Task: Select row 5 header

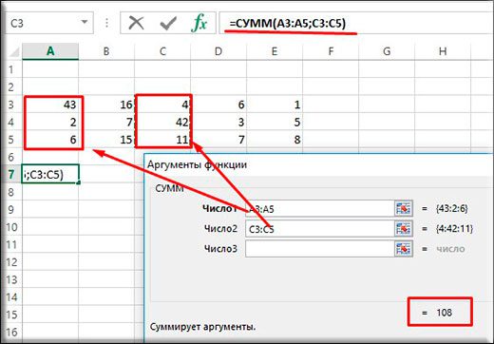Action: (x=11, y=140)
